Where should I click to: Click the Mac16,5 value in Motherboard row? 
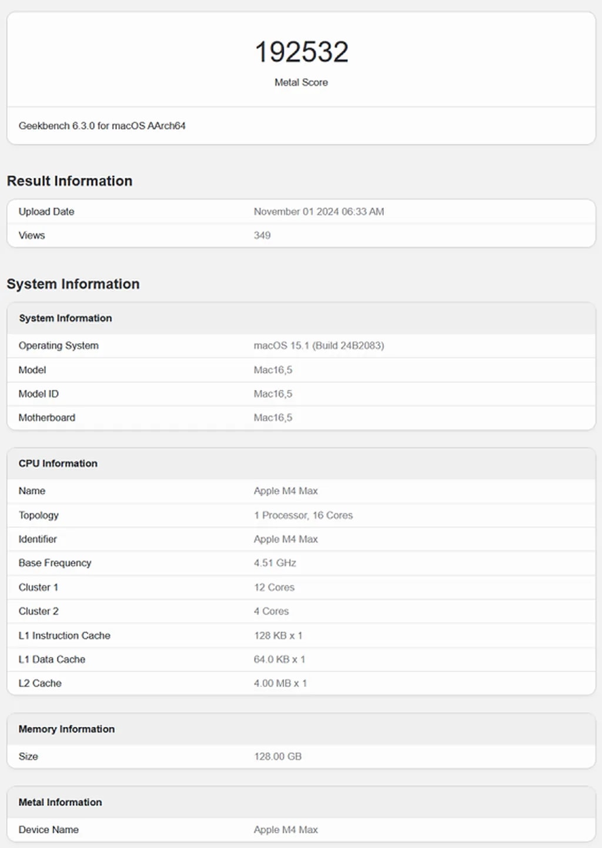click(x=273, y=418)
